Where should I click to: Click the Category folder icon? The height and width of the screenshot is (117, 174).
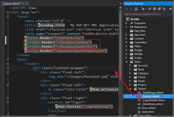tap(135, 73)
